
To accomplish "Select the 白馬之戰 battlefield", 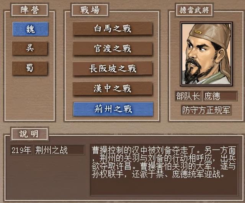I will 113,29.
